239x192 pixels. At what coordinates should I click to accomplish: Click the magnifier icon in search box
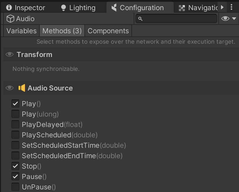[140, 19]
